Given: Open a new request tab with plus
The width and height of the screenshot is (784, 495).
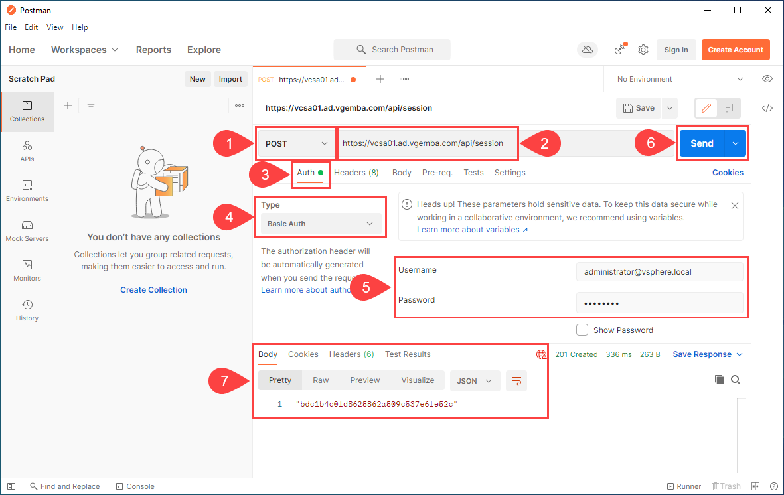Looking at the screenshot, I should [x=380, y=79].
